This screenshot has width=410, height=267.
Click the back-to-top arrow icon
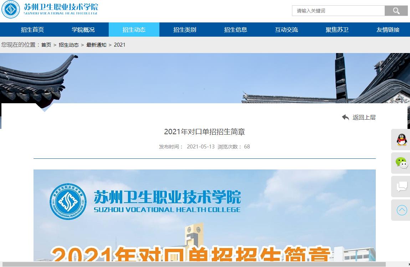(402, 210)
